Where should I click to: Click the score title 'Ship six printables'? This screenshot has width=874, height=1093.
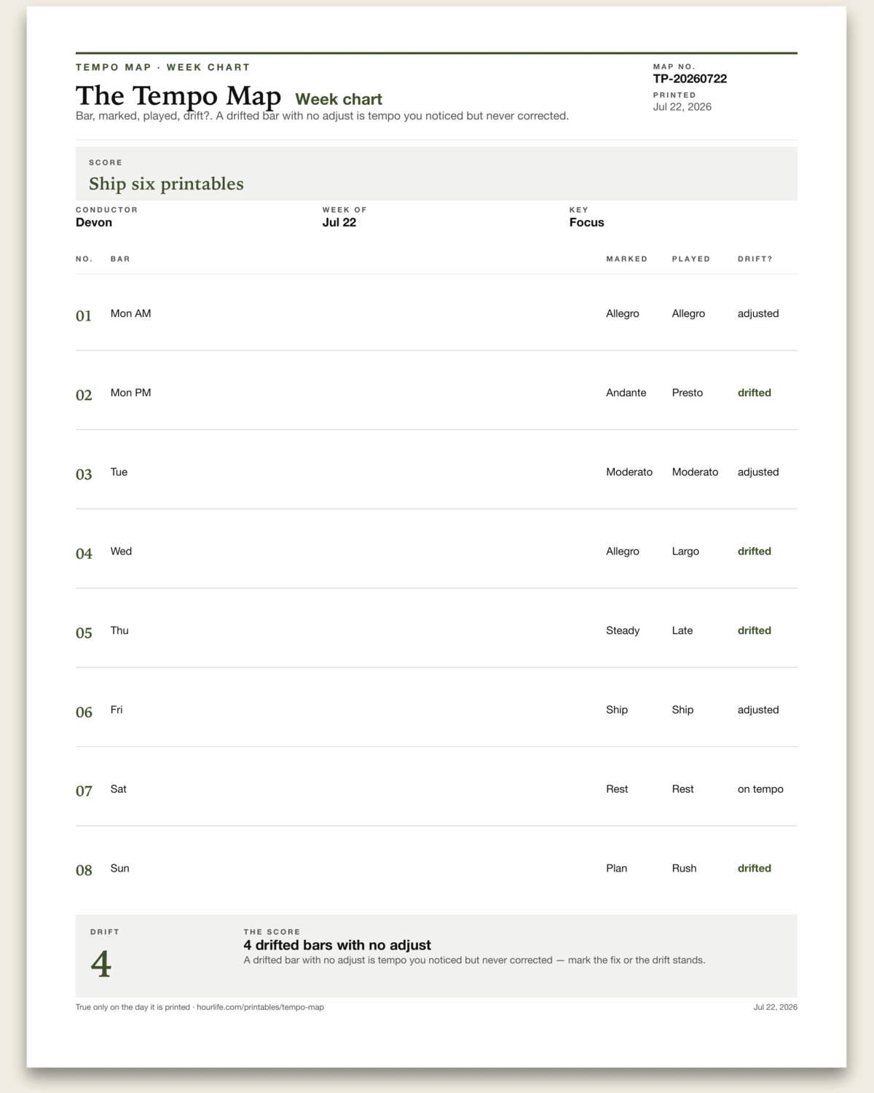point(166,184)
